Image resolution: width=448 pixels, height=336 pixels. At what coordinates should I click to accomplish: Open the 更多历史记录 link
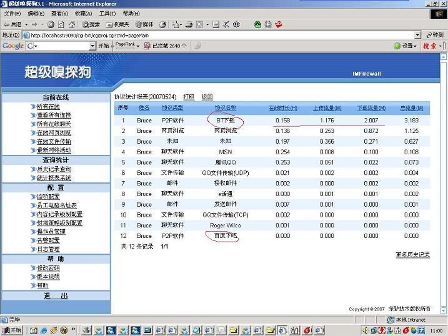tap(412, 255)
